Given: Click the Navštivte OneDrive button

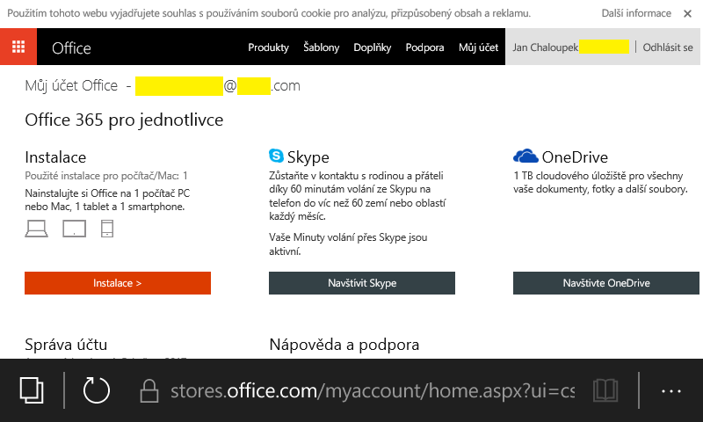Looking at the screenshot, I should coord(606,283).
